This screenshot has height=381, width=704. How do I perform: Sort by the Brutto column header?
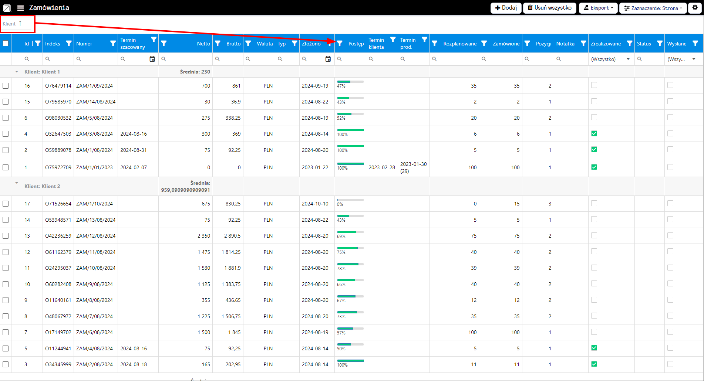[x=233, y=44]
